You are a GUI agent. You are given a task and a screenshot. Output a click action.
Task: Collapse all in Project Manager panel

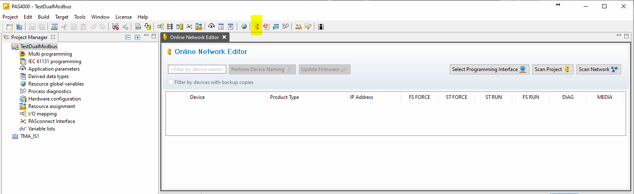(128, 37)
